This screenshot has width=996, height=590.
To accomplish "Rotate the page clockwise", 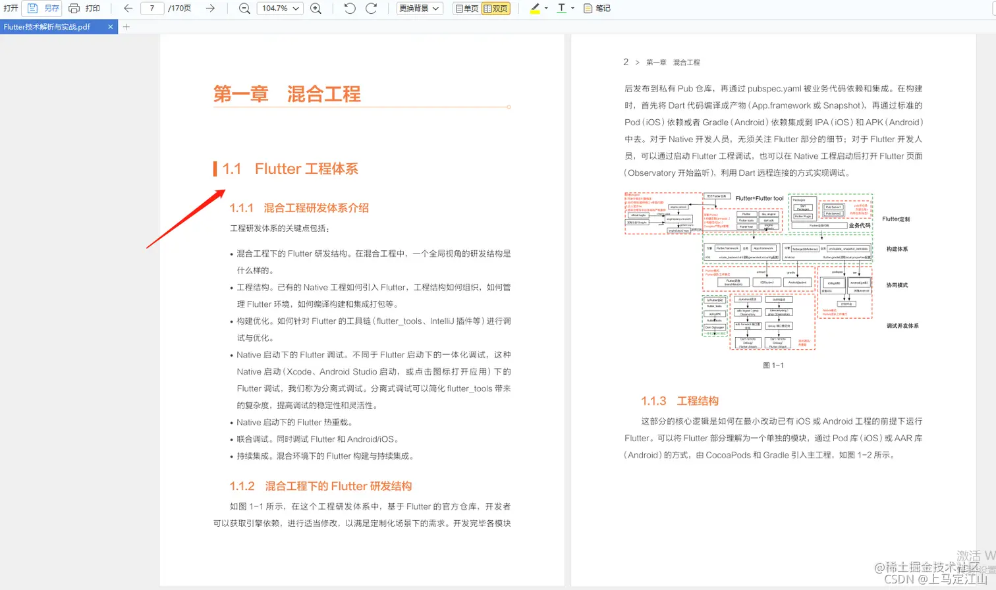I will point(371,9).
